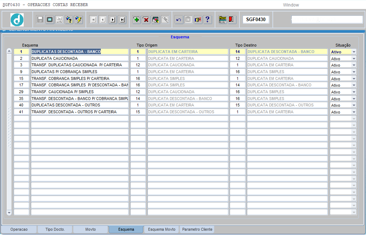Image resolution: width=366 pixels, height=235 pixels.
Task: Jump to the first record
Action: coord(93,20)
